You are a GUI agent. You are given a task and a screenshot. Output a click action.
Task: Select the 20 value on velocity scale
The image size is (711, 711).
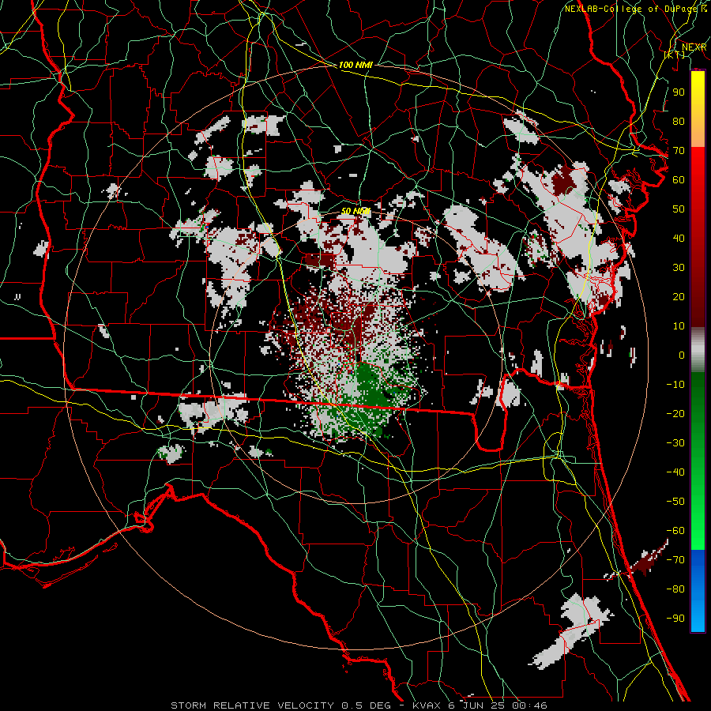click(x=679, y=296)
